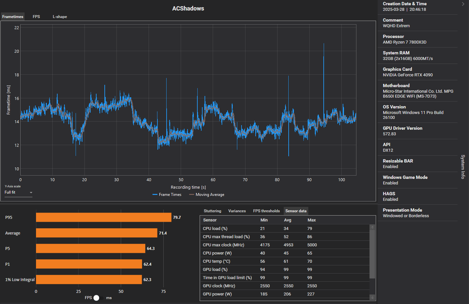Screen dimensions: 469x304
Task: Click the 62.3 Low Integral value
Action: 147,280
